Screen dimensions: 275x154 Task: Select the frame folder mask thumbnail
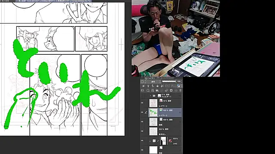(x=163, y=141)
